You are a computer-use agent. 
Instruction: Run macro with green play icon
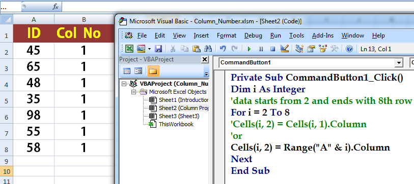(249, 49)
